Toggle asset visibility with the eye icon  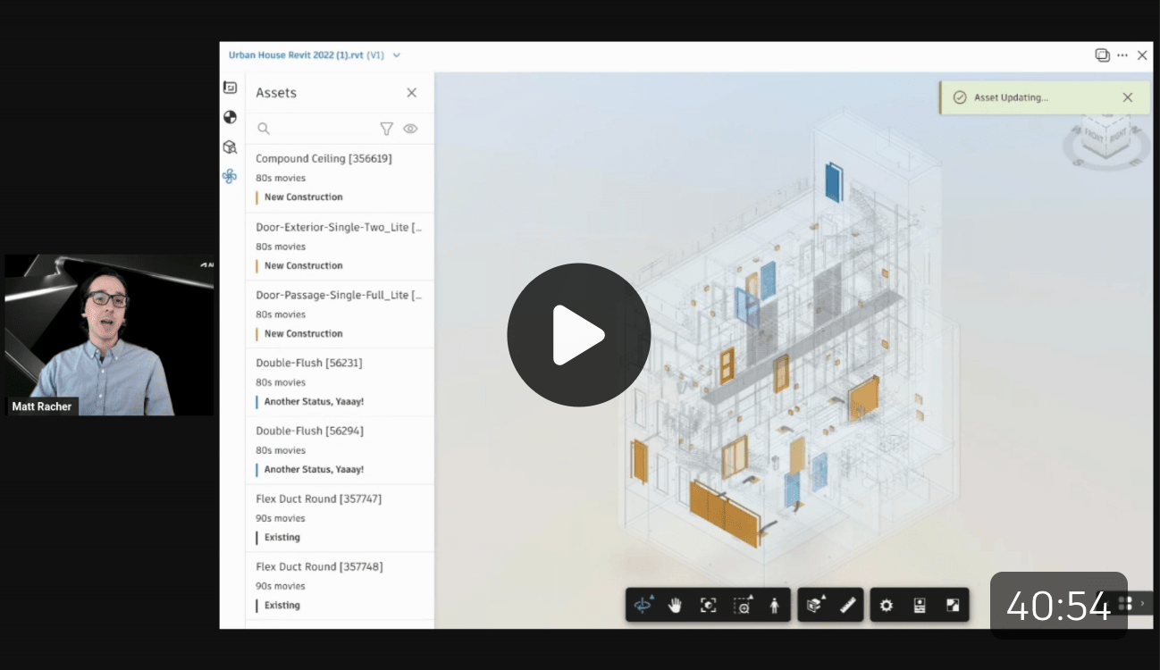tap(410, 128)
